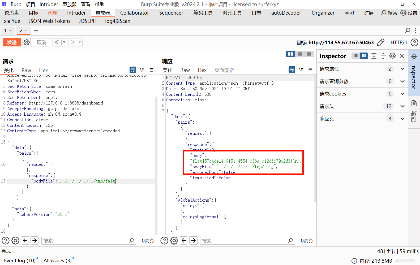Click the orange 发送 send button
Image resolution: width=420 pixels, height=265 pixels.
(12, 42)
